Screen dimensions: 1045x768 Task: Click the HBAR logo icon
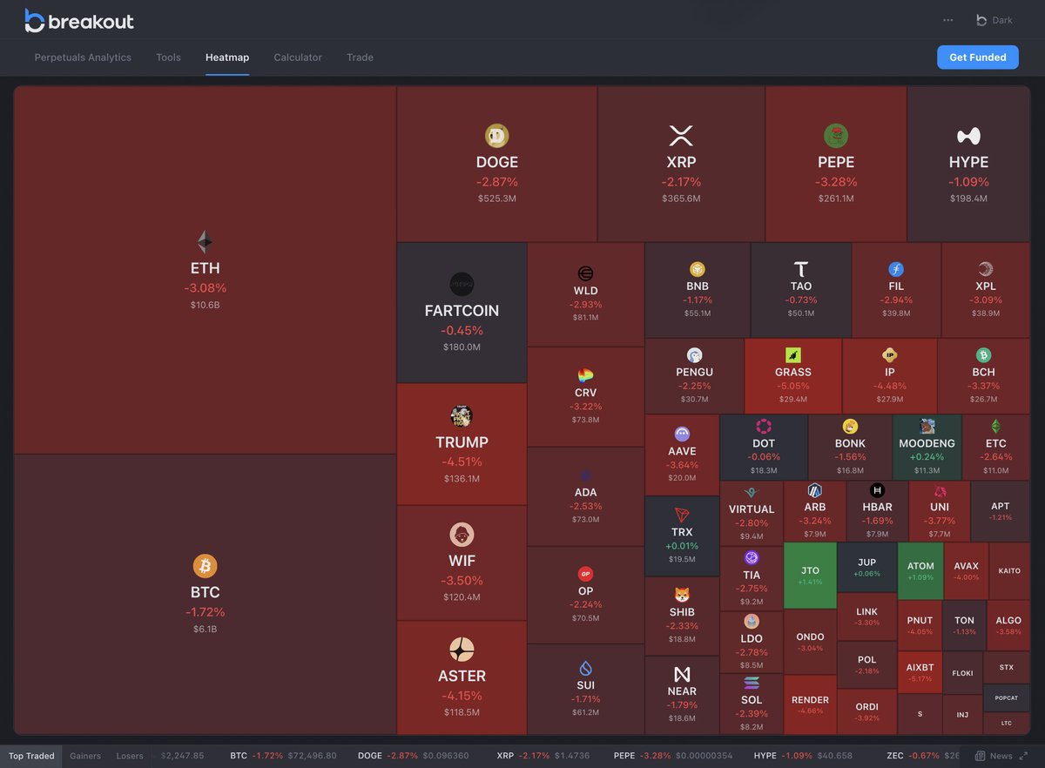(x=877, y=491)
